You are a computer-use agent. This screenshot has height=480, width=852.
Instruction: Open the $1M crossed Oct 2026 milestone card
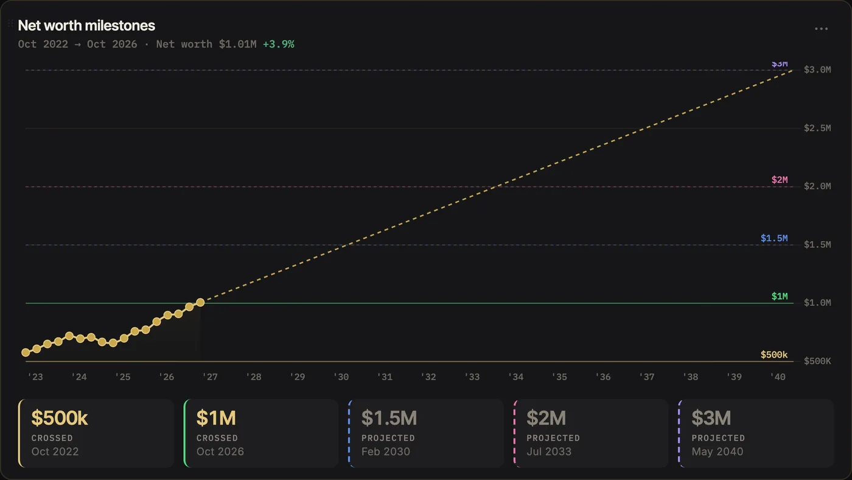261,433
